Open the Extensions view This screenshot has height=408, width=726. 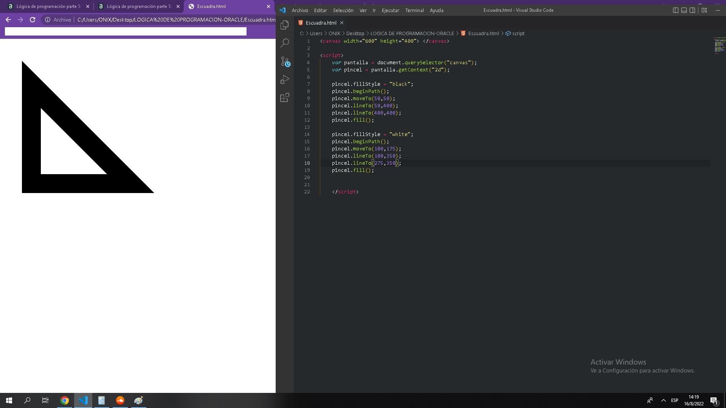click(285, 97)
